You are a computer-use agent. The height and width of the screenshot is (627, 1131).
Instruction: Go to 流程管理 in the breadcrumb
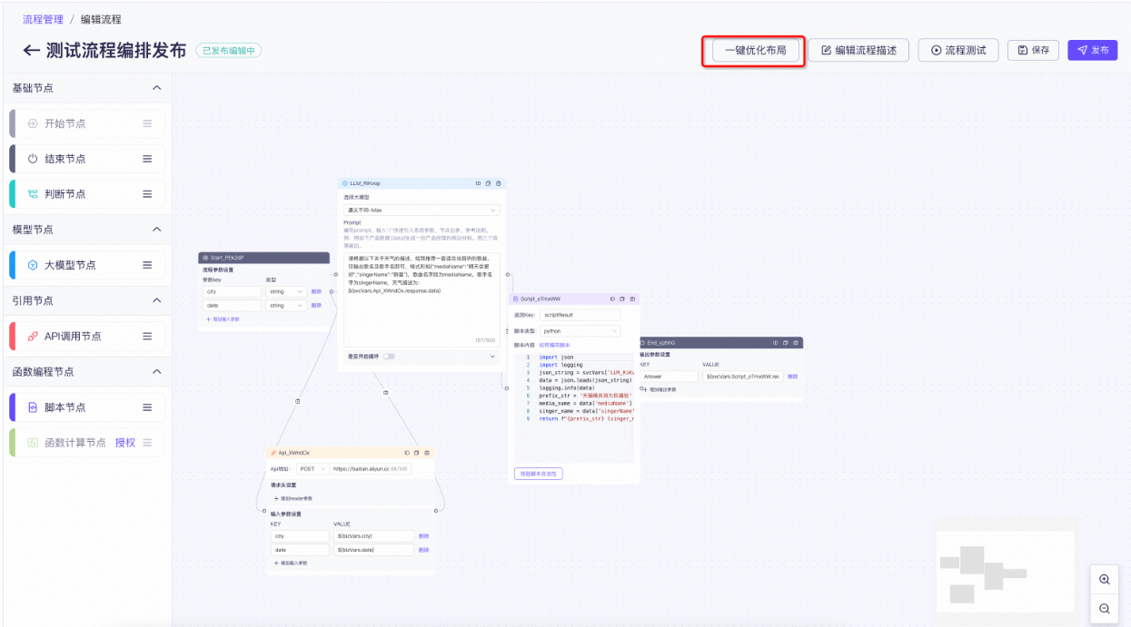click(x=44, y=19)
